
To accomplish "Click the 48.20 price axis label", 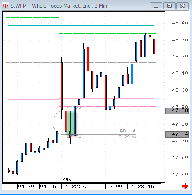I will tap(180, 57).
